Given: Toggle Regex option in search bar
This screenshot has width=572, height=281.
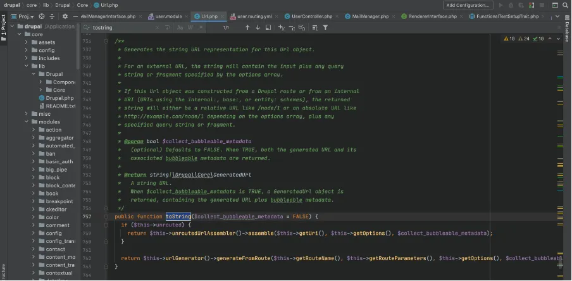Looking at the screenshot, I should tap(201, 27).
